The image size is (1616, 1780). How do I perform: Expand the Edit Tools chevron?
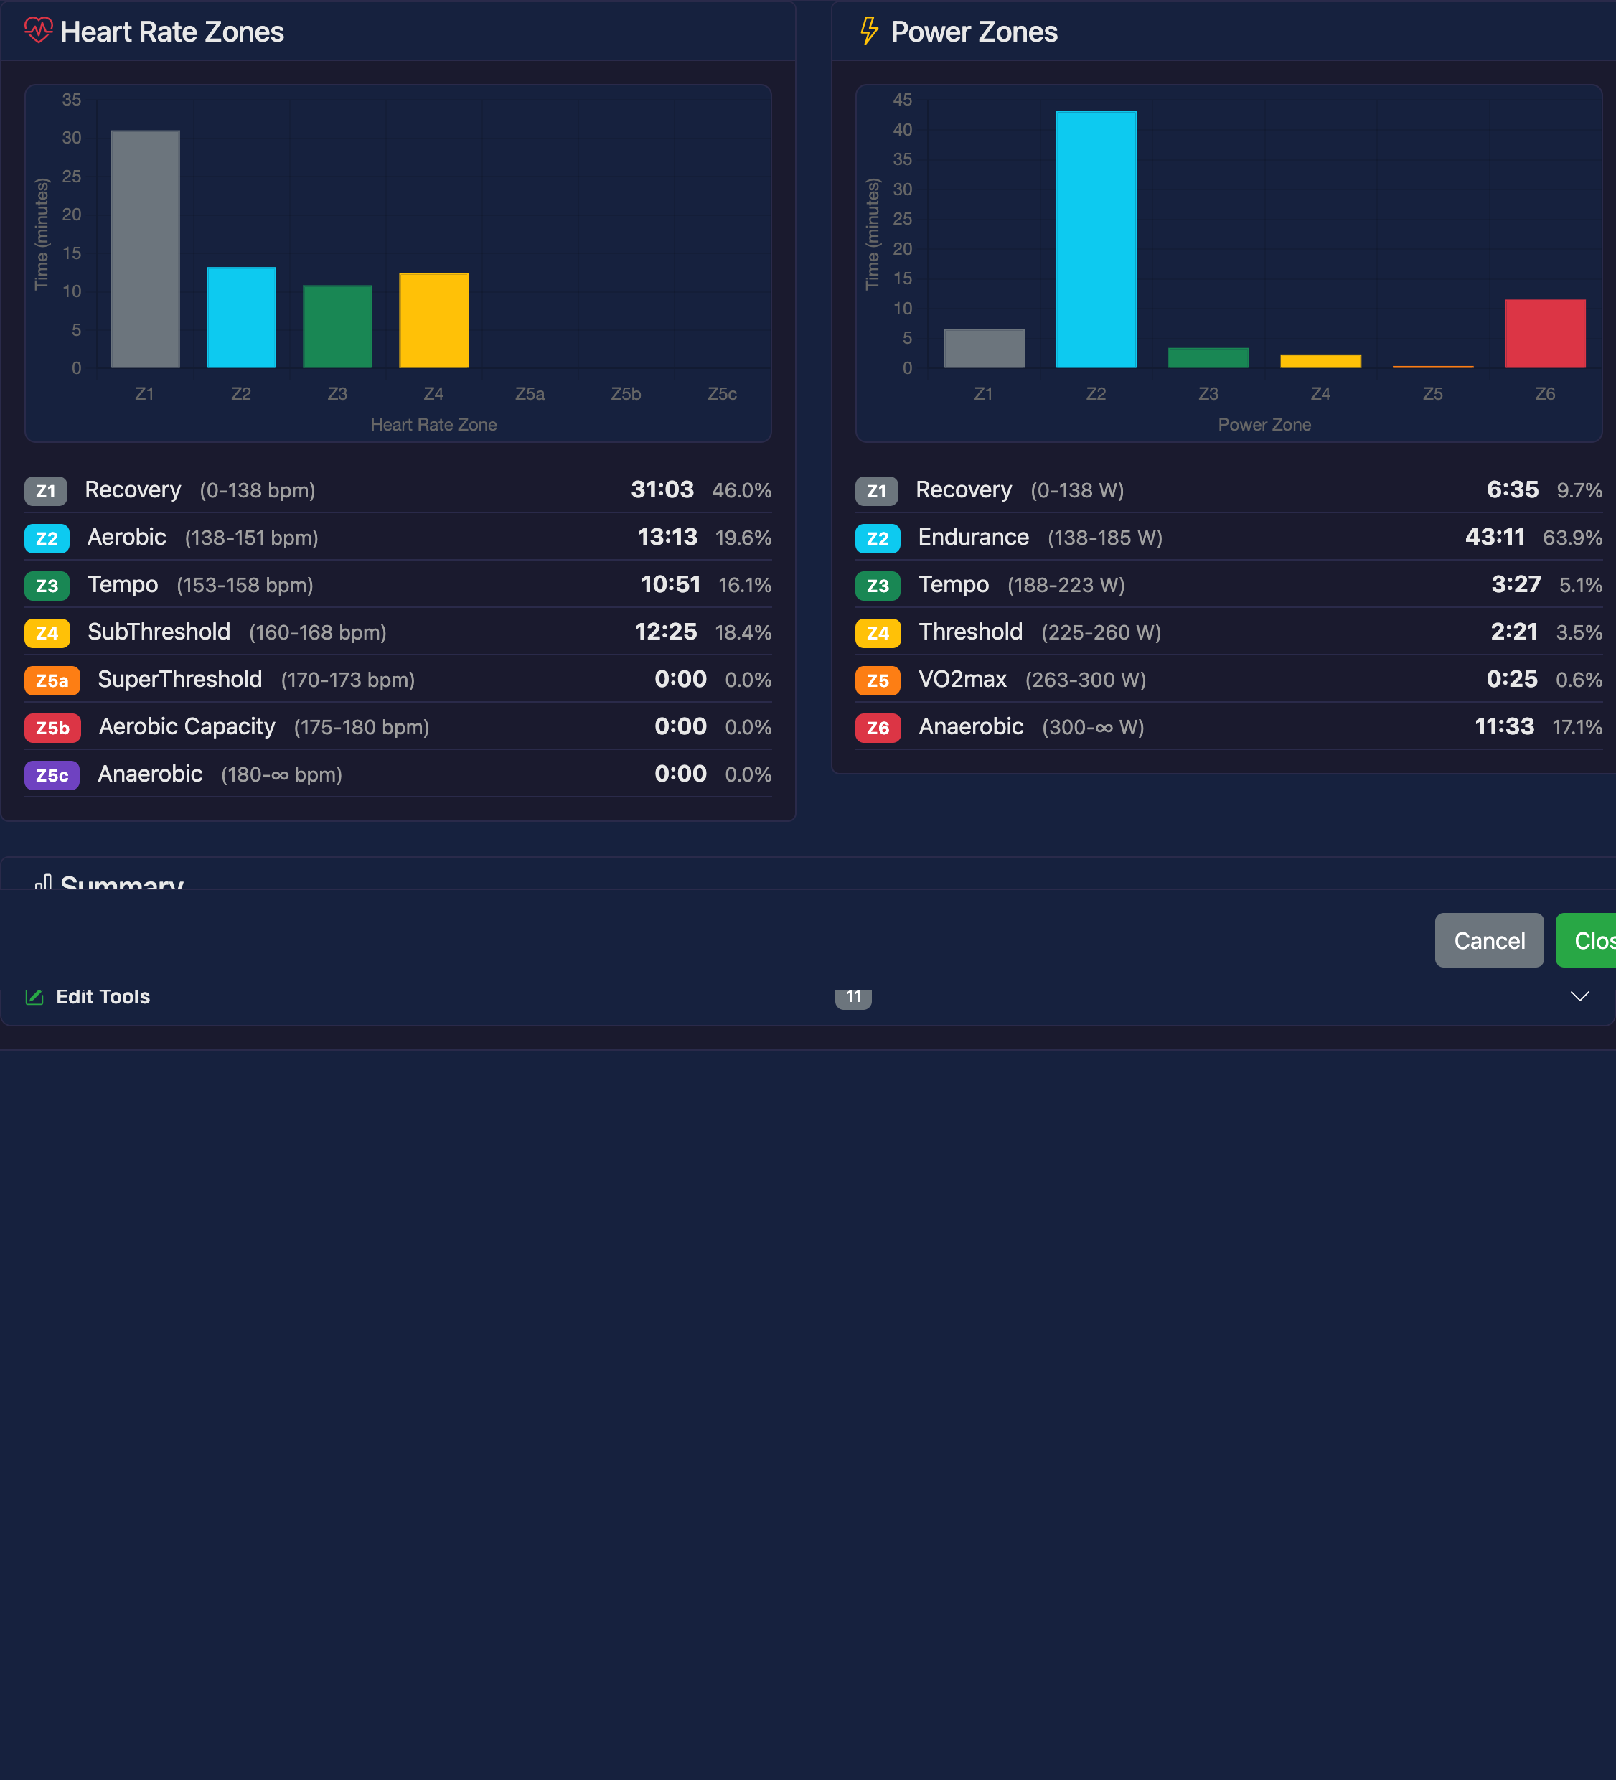click(1580, 997)
